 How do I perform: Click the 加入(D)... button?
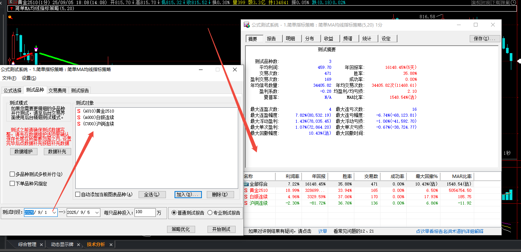pos(188,194)
